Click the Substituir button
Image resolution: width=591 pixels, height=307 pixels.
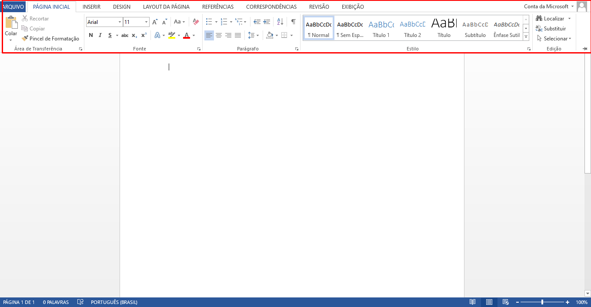(x=551, y=29)
